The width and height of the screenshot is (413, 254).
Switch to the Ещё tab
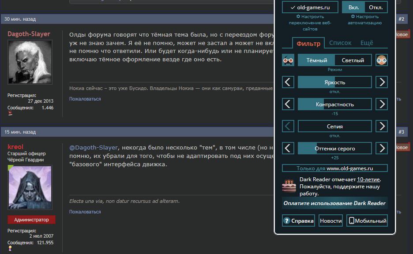tap(367, 43)
